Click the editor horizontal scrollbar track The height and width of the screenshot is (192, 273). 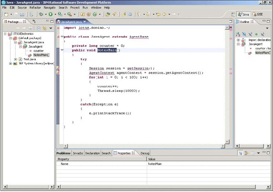tap(144, 146)
